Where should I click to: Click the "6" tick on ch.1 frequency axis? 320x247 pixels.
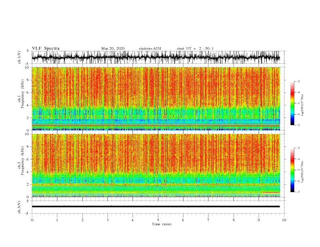tap(29, 92)
